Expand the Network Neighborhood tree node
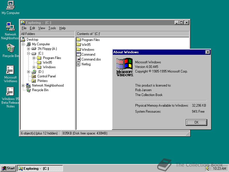The height and width of the screenshot is (172, 229). pyautogui.click(x=23, y=85)
